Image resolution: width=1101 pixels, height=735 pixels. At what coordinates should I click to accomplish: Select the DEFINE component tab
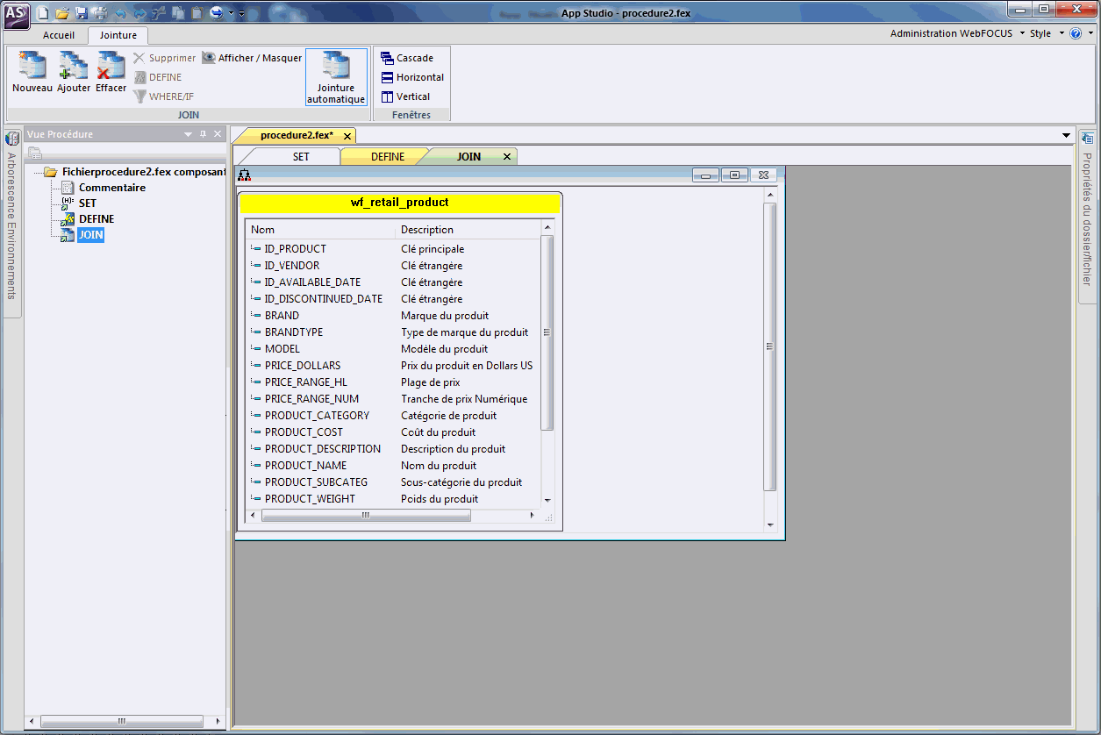(x=388, y=157)
